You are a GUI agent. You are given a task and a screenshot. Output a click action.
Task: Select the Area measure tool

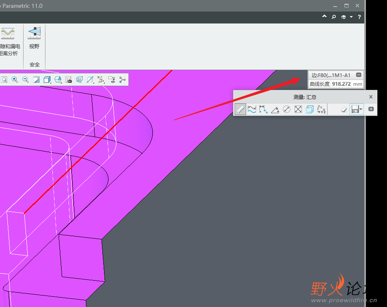[x=298, y=109]
